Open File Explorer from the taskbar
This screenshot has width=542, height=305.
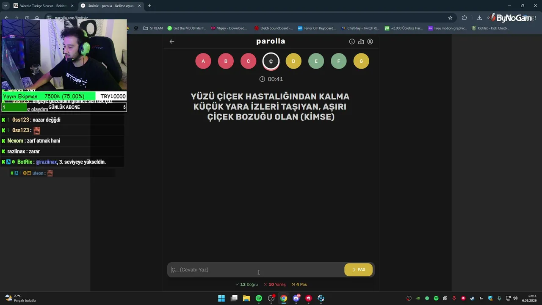(246, 298)
